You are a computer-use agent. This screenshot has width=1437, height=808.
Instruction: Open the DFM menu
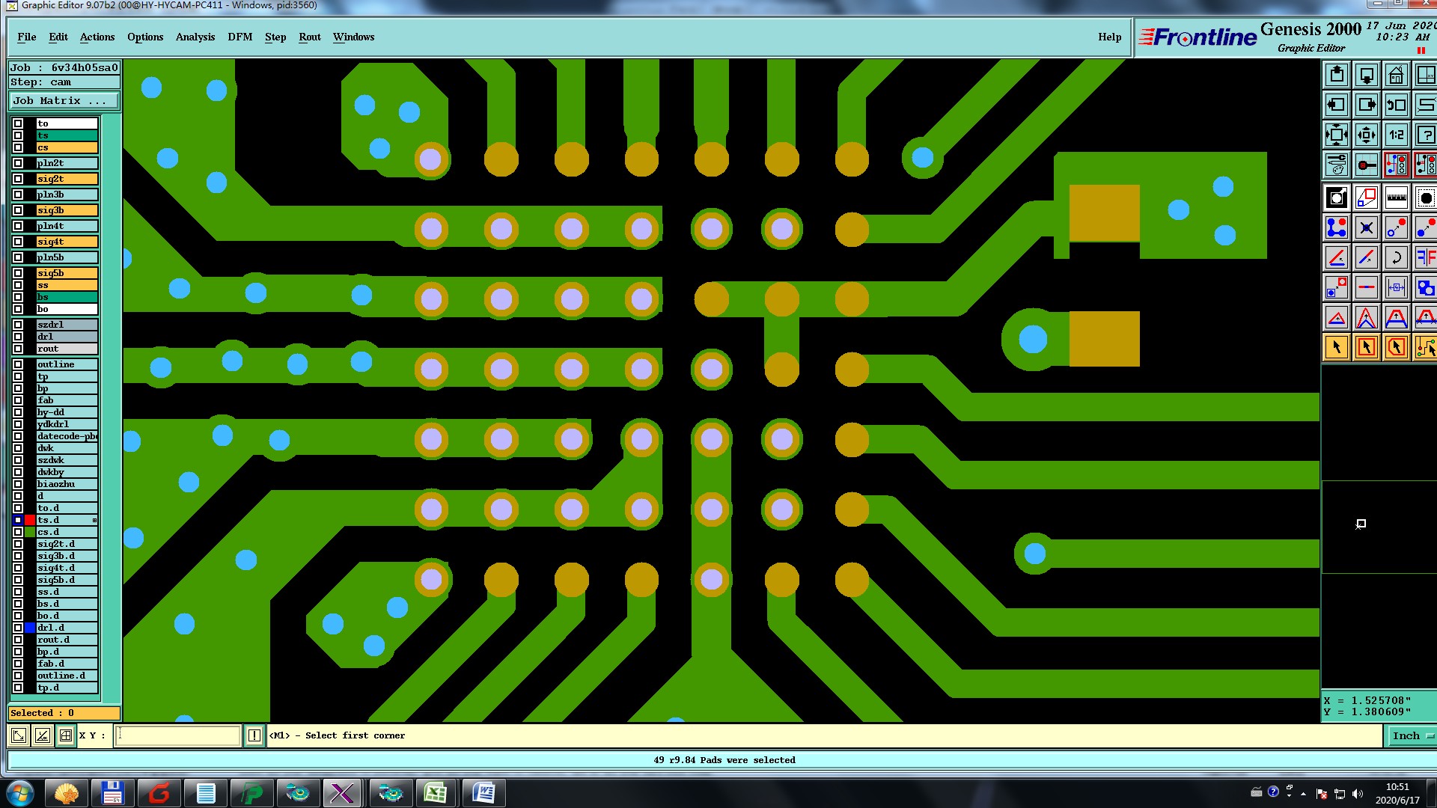coord(239,37)
